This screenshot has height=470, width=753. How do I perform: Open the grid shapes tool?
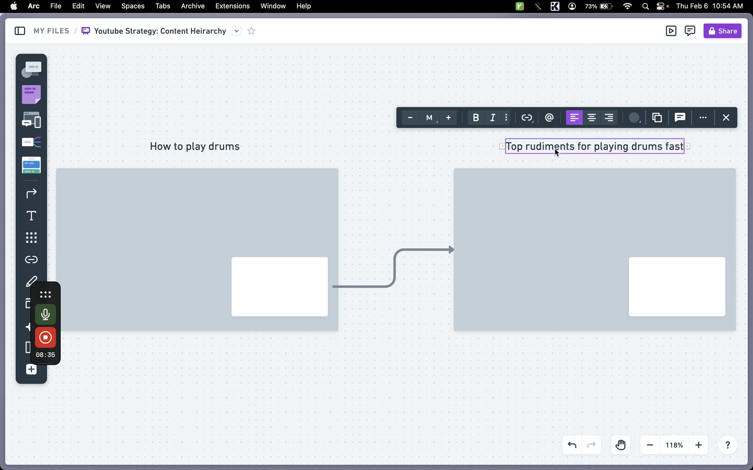[x=31, y=238]
